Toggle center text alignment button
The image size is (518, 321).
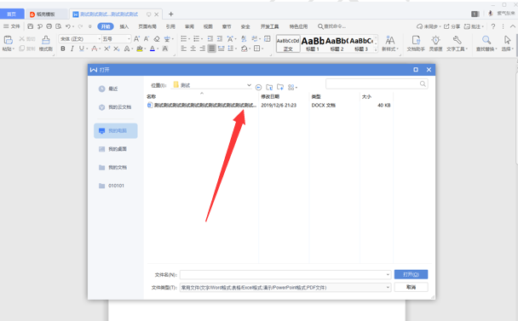(193, 49)
